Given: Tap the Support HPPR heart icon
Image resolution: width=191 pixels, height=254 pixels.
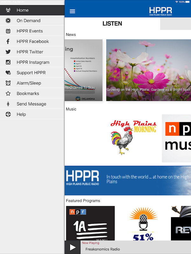Looking at the screenshot, I should [8, 73].
